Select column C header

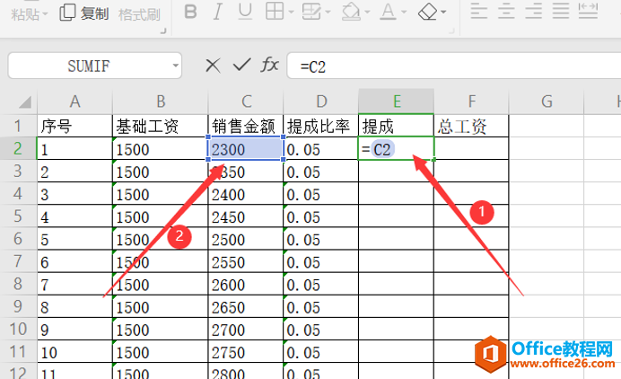pos(246,101)
